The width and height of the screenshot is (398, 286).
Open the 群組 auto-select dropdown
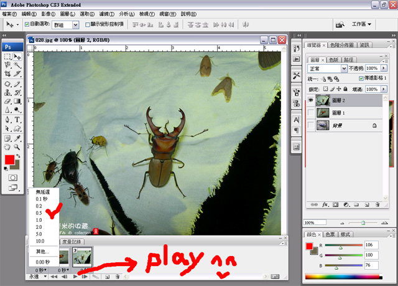pyautogui.click(x=75, y=24)
